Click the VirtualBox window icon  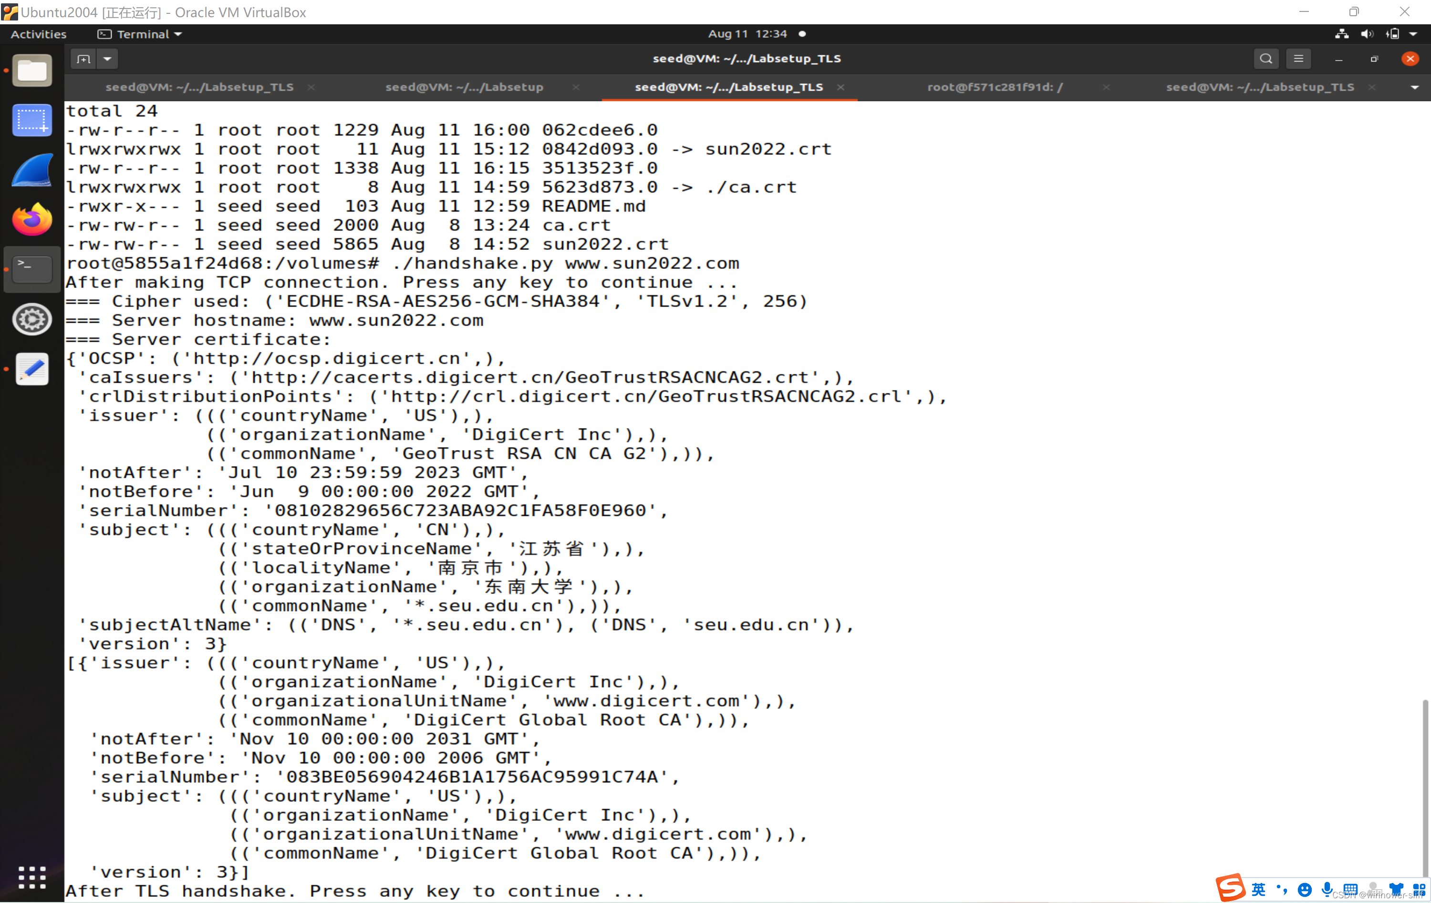point(10,11)
